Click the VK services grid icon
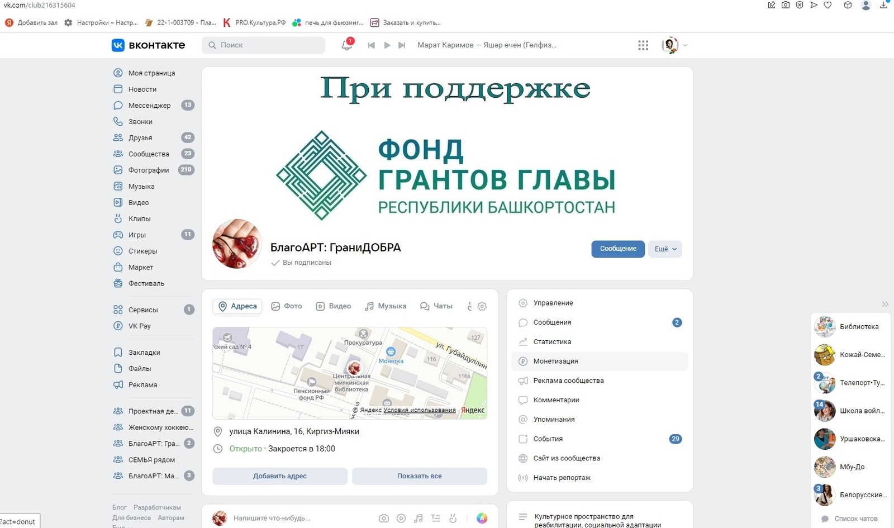Image resolution: width=894 pixels, height=528 pixels. point(643,45)
